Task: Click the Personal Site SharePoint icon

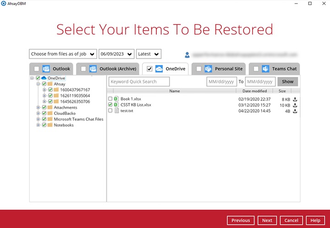Action: [209, 69]
